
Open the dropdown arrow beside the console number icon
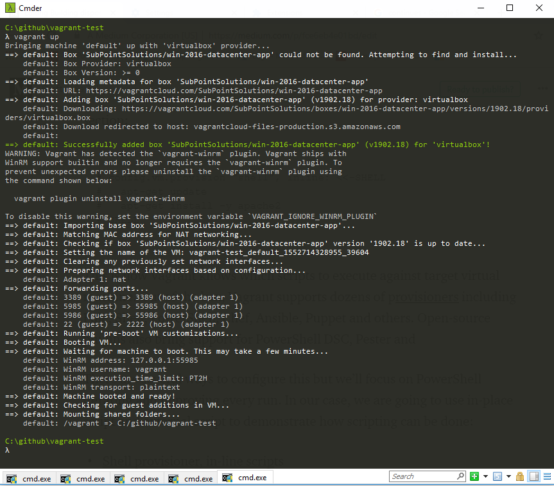pos(508,476)
